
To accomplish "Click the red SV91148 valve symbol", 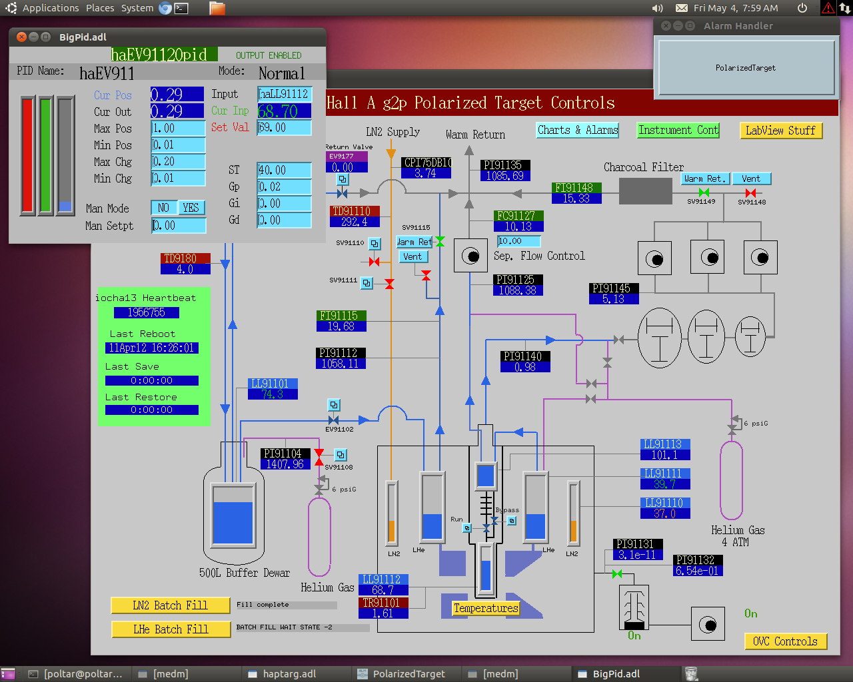I will click(x=751, y=192).
